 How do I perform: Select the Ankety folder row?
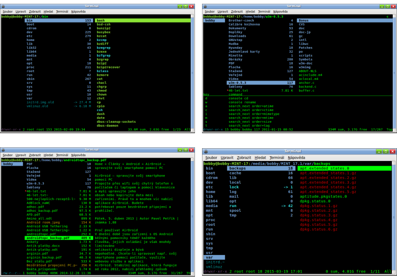click(x=59, y=242)
